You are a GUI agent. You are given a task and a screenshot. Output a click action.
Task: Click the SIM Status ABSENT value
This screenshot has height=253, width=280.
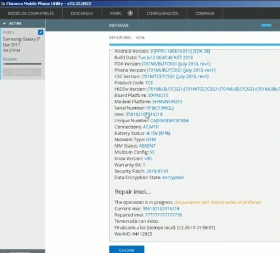[147, 146]
